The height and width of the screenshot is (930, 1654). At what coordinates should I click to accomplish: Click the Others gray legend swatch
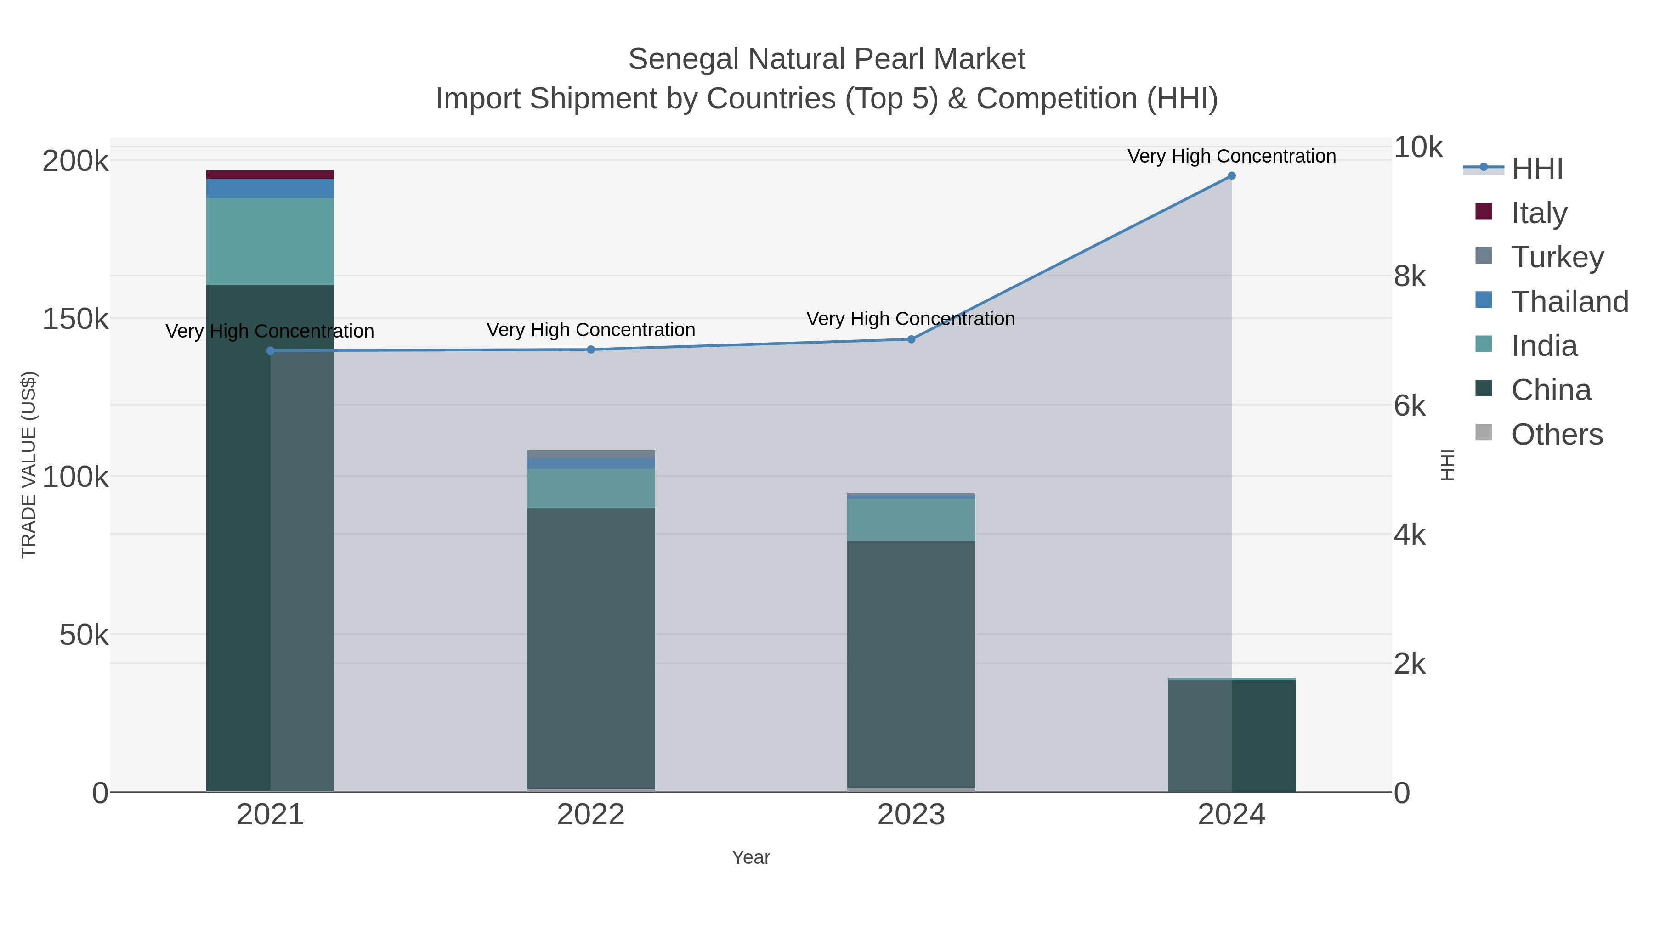(1484, 432)
